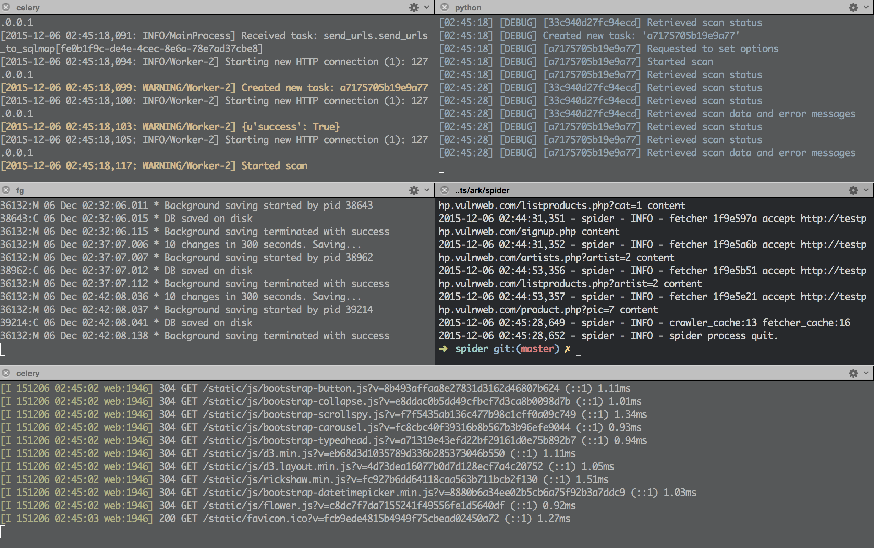
Task: Select the python pane title bar
Action: pos(468,8)
